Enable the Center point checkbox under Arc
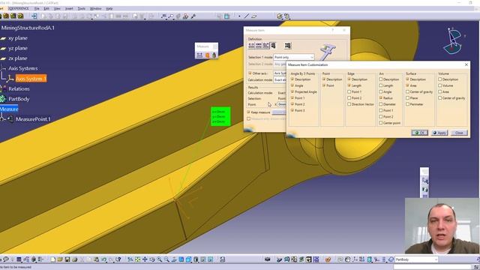The height and width of the screenshot is (270, 480). tap(381, 123)
